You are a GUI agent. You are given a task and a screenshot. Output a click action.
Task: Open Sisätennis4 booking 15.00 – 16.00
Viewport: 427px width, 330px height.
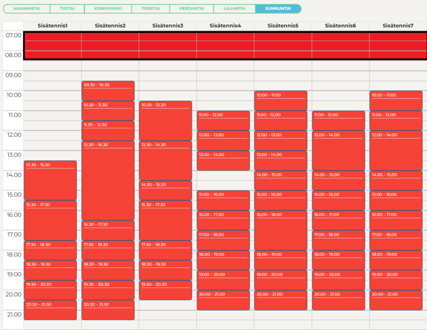[224, 200]
